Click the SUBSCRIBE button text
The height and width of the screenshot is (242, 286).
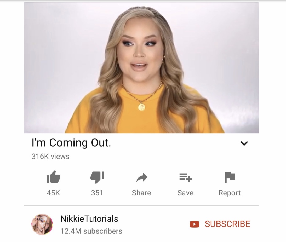pyautogui.click(x=227, y=224)
